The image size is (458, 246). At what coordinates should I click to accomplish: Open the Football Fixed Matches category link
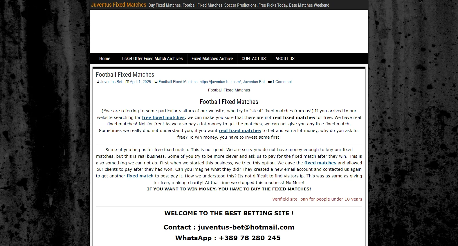[178, 82]
